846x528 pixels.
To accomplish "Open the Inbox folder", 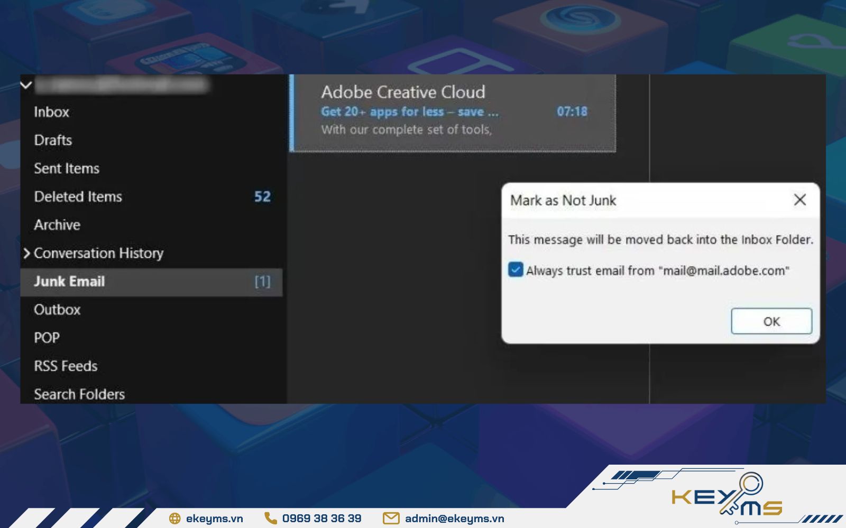I will point(52,112).
